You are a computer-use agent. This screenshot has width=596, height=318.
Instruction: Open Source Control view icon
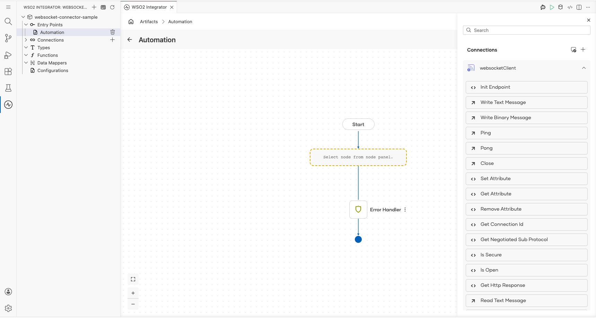(8, 38)
